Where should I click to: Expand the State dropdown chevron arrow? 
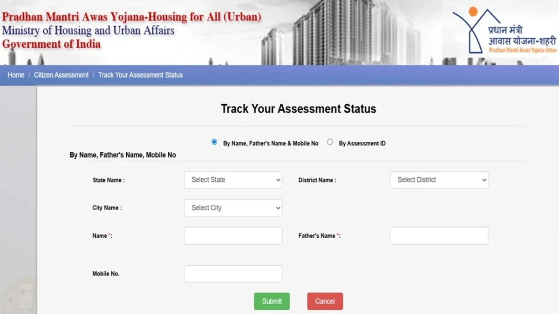click(x=278, y=180)
